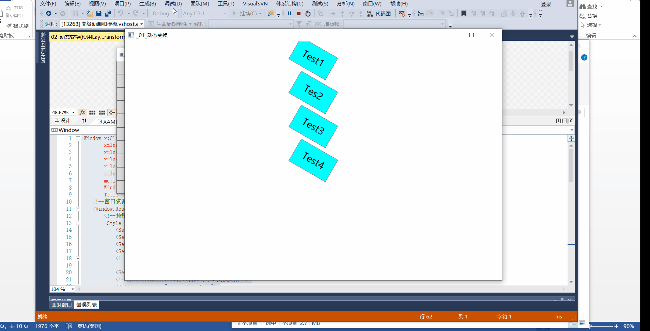The height and width of the screenshot is (331, 650).
Task: Click the 继续(C) continue button
Action: 245,14
